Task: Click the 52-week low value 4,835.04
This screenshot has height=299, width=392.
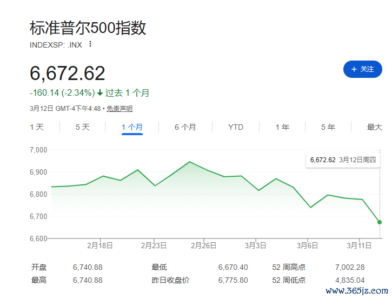Action: 350,280
